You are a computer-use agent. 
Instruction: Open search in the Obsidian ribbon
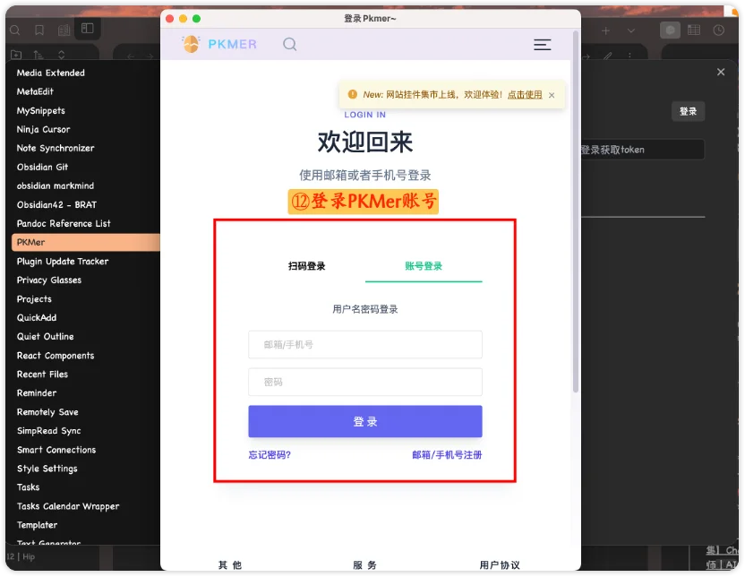(15, 29)
